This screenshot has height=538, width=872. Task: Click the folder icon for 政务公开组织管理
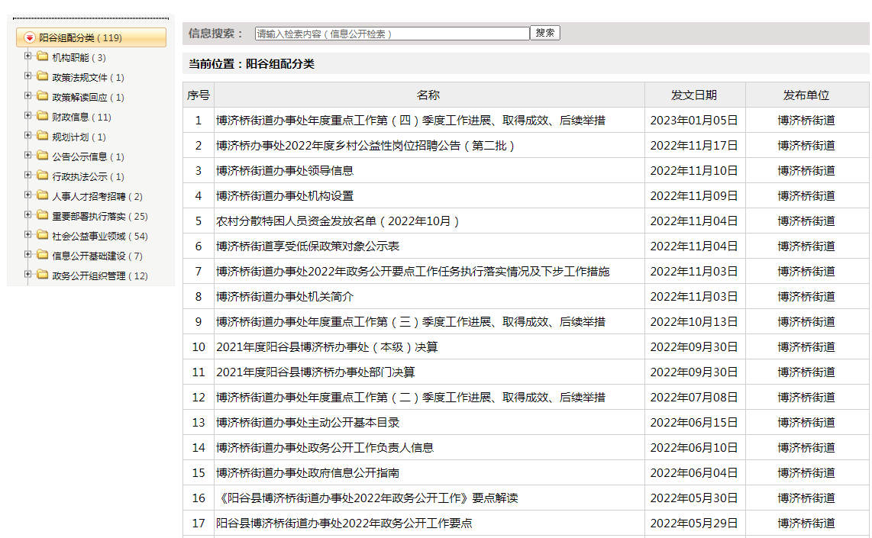pyautogui.click(x=42, y=275)
